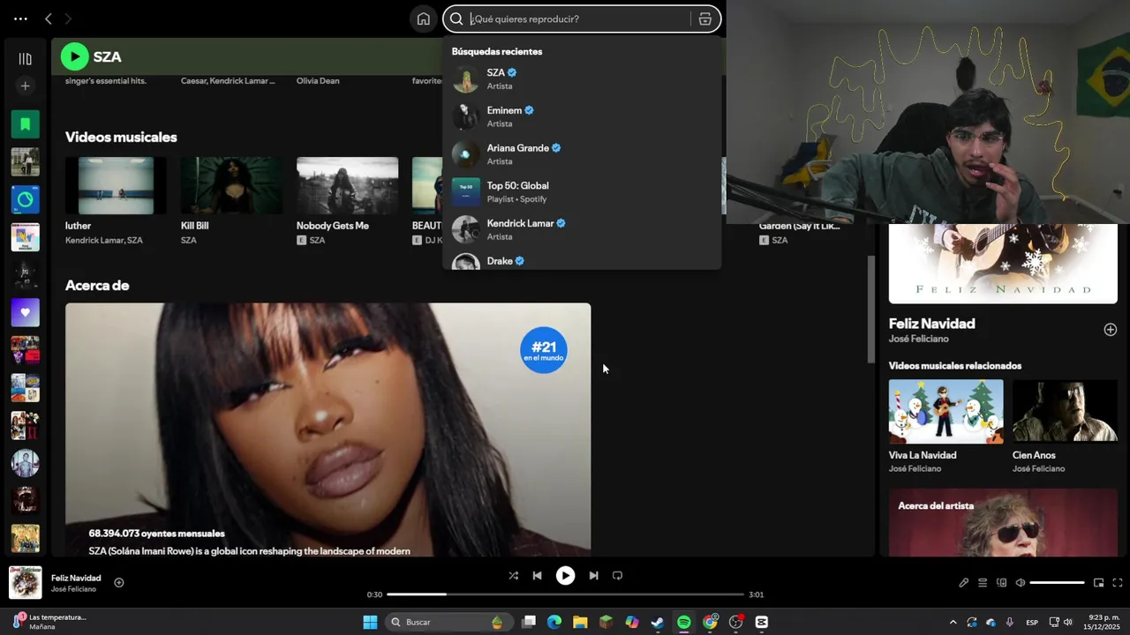This screenshot has height=635, width=1130.
Task: Expand Your Library sidebar icon
Action: tap(25, 59)
